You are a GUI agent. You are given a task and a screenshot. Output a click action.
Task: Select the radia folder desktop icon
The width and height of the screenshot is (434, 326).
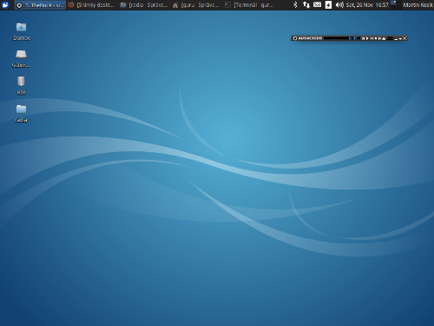(21, 114)
